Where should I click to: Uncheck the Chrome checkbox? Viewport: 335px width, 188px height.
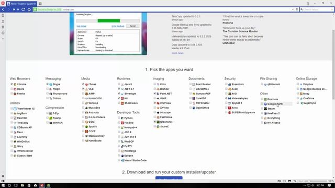pos(12,84)
